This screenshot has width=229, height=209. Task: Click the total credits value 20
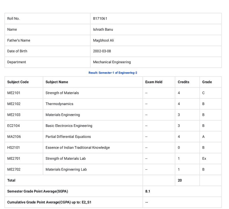(180, 180)
